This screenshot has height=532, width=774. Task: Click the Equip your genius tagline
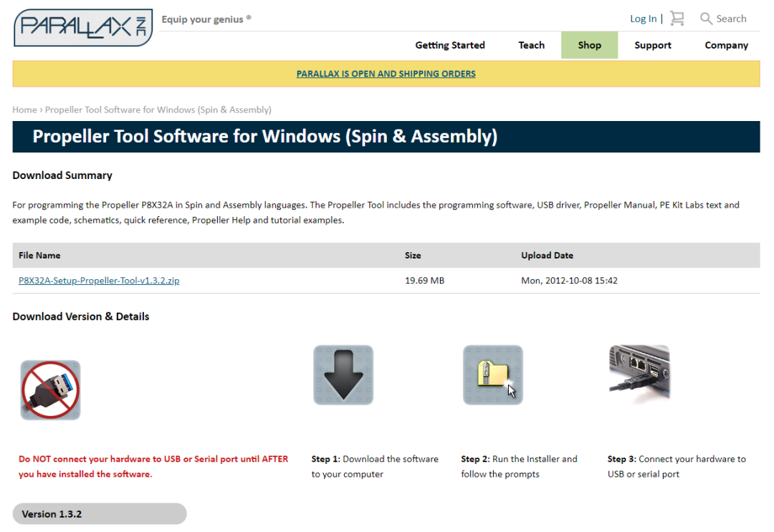click(206, 19)
